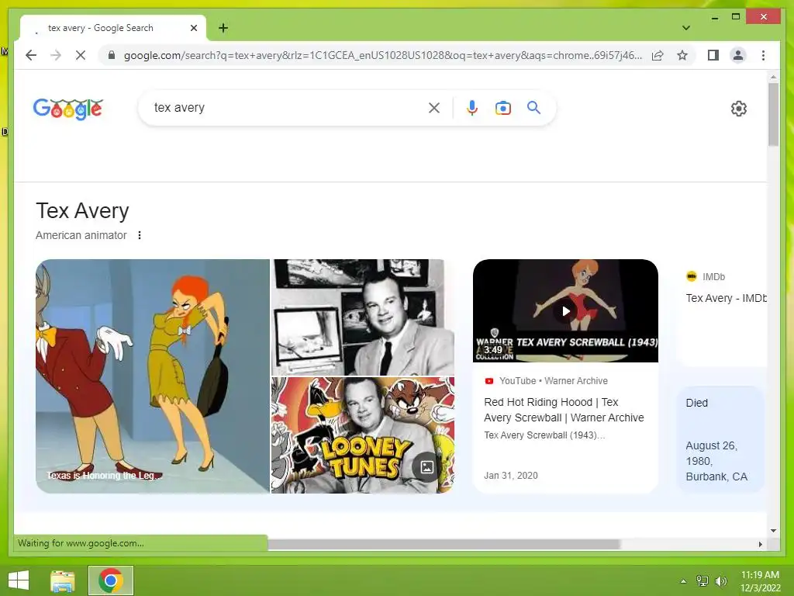This screenshot has width=794, height=596.
Task: Click the Jan 31, 2020 date
Action: point(511,476)
